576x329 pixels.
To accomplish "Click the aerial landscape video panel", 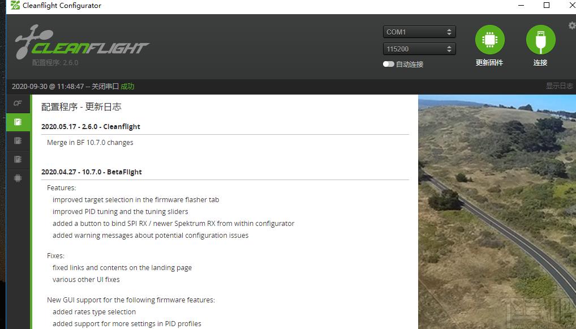I will pos(497,212).
